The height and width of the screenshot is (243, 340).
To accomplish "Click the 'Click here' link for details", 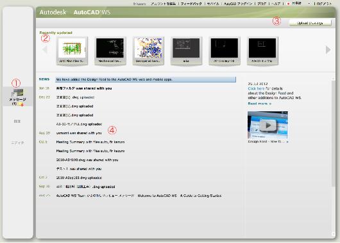I will click(x=256, y=89).
